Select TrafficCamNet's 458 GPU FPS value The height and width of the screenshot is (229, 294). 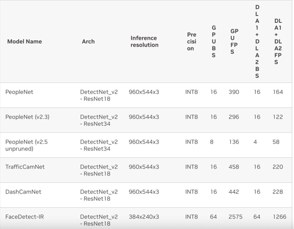pyautogui.click(x=234, y=167)
